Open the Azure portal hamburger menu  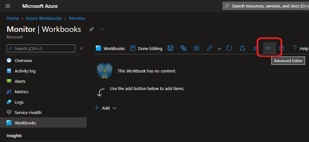8,6
